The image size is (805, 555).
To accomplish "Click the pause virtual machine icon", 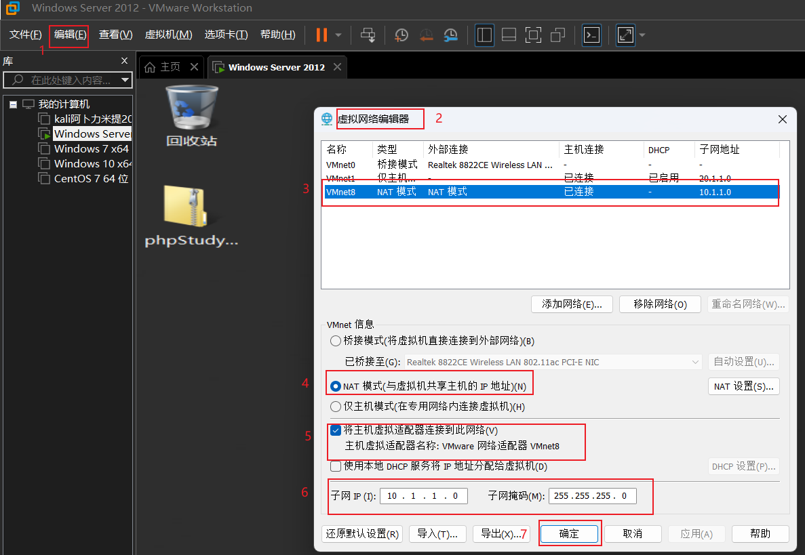I will point(321,35).
